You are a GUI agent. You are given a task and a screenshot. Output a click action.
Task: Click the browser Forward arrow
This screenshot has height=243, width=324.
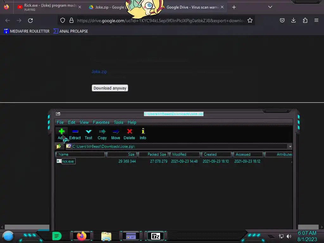[x=19, y=21]
